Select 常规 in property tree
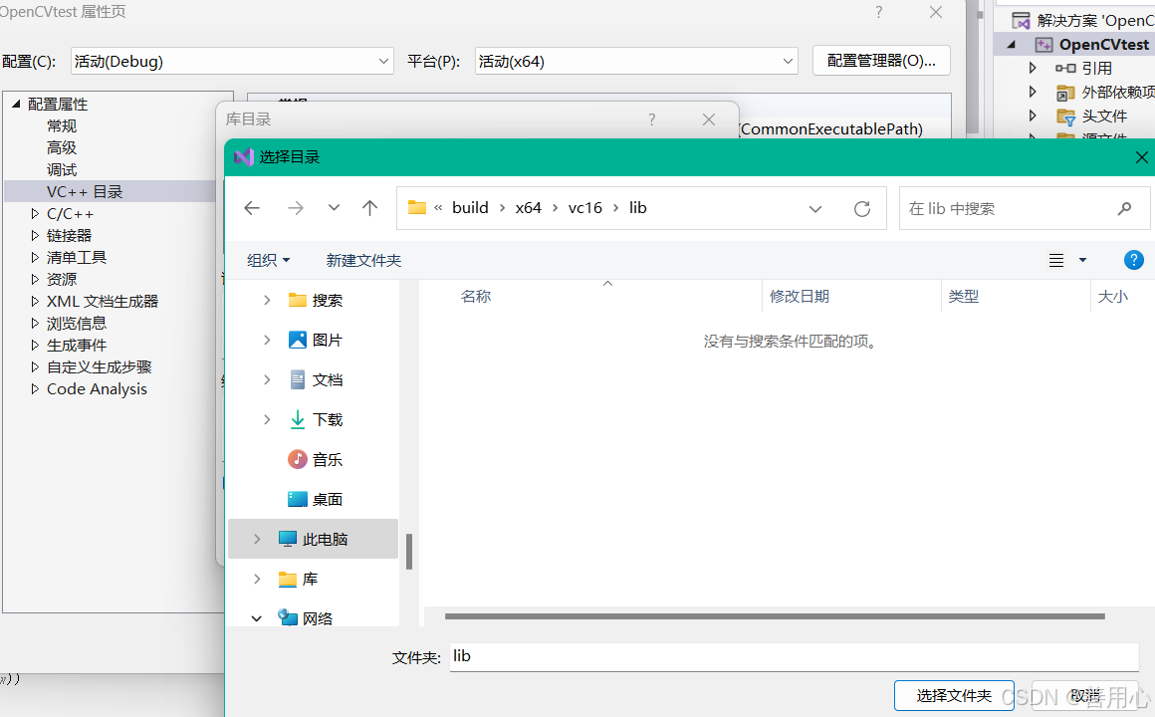 tap(62, 126)
